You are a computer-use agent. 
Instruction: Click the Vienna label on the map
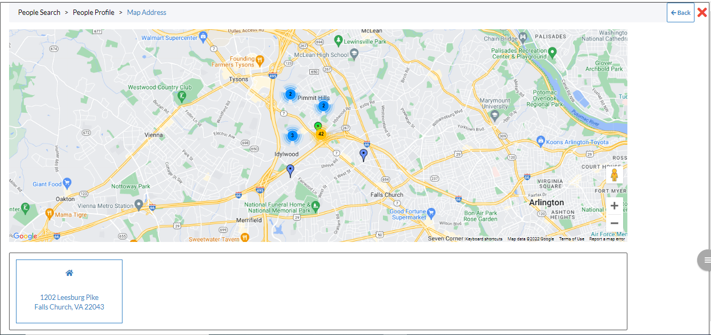154,135
